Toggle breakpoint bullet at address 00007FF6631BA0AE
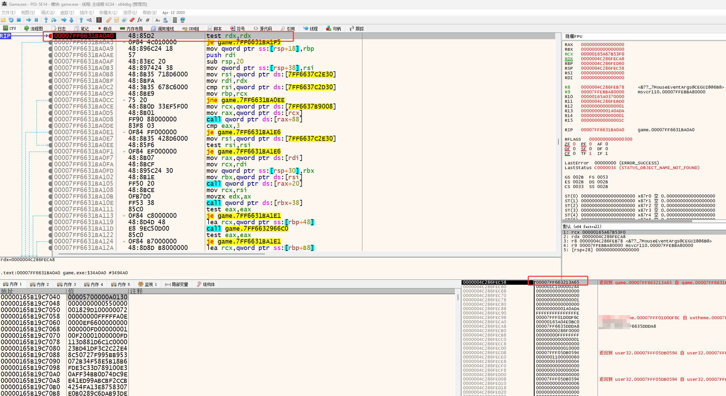Screen dimensions: 726x396 tap(50, 55)
